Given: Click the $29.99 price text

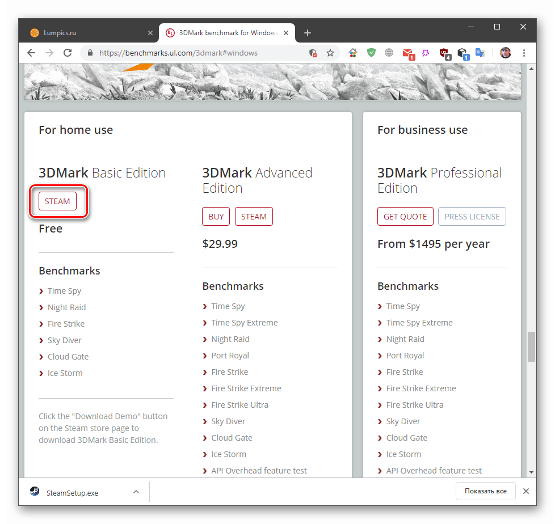Looking at the screenshot, I should pos(220,244).
